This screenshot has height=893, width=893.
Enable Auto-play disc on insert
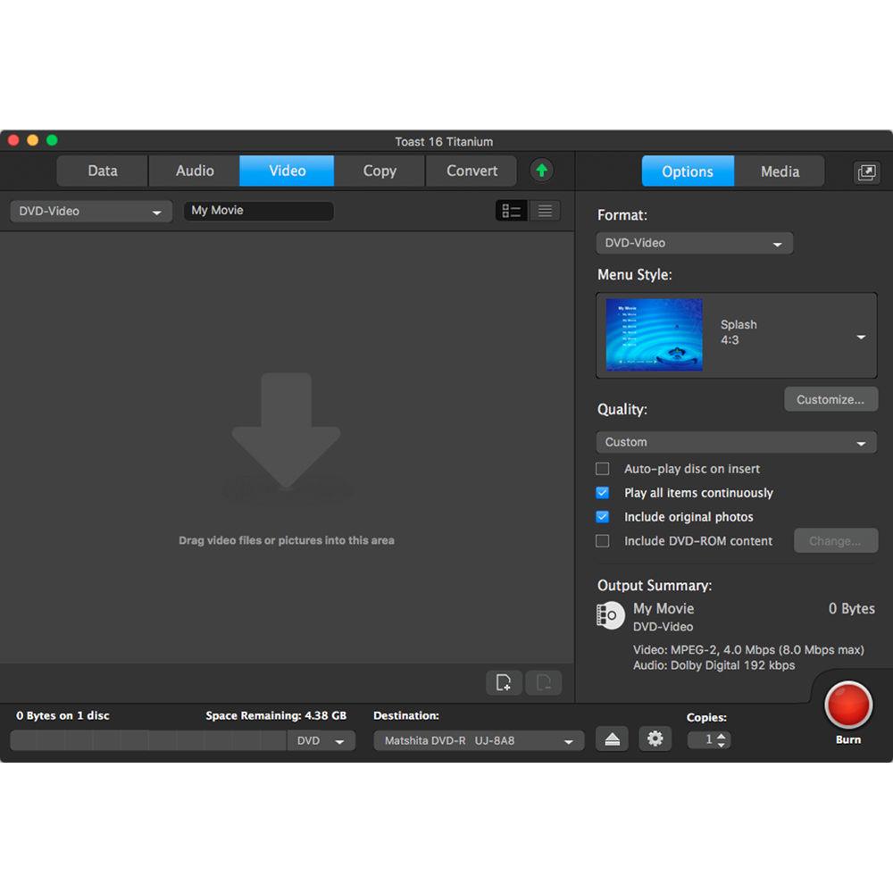point(603,469)
